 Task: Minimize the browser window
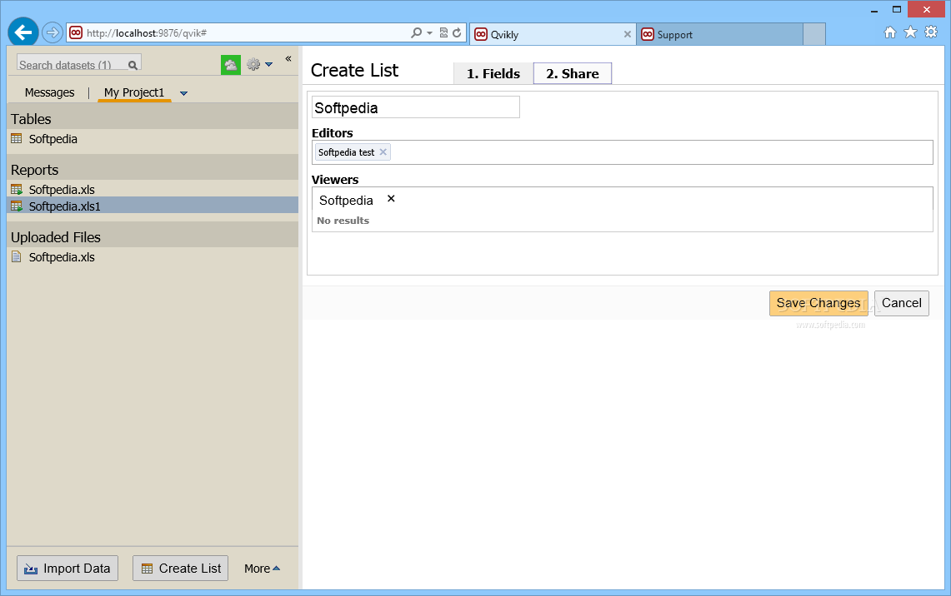874,10
